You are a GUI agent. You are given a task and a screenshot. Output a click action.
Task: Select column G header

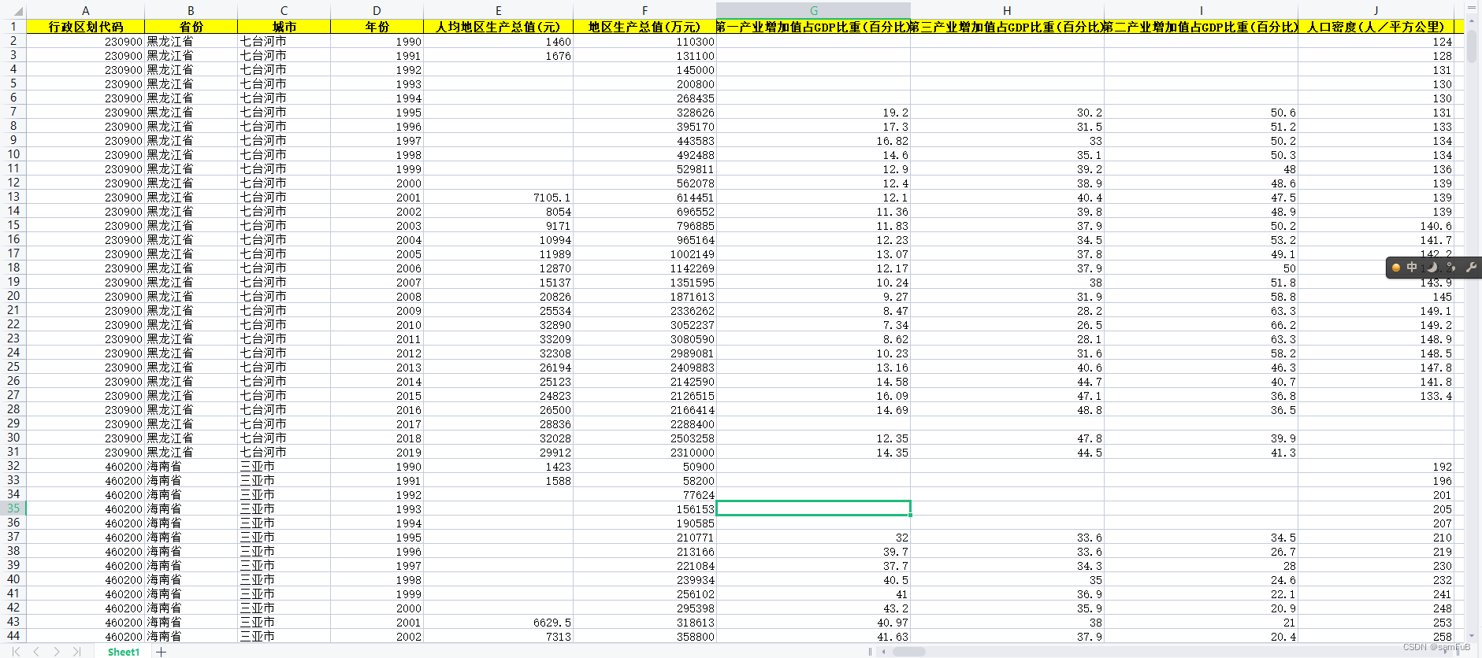click(x=813, y=10)
